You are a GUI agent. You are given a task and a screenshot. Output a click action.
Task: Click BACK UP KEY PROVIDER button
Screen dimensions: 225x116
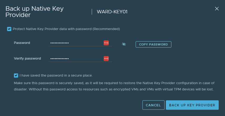(192, 105)
